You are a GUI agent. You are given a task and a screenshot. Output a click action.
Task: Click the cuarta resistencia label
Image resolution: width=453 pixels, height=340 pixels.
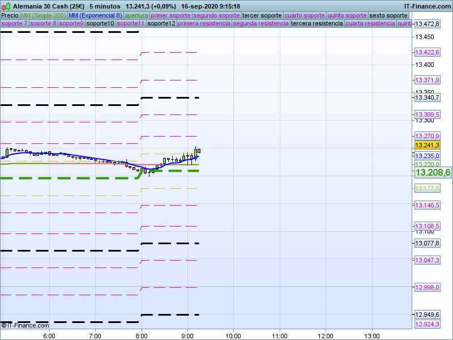(370, 23)
